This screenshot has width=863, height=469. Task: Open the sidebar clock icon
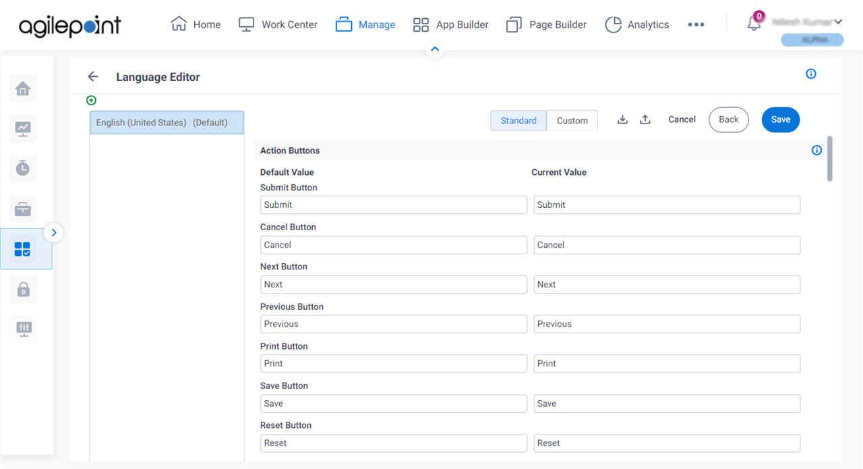(x=23, y=169)
